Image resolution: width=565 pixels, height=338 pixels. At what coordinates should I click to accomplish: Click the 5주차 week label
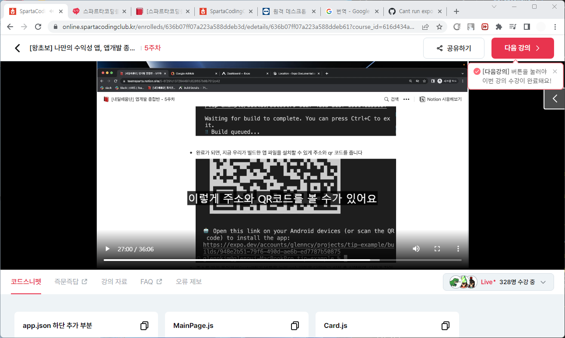(153, 48)
